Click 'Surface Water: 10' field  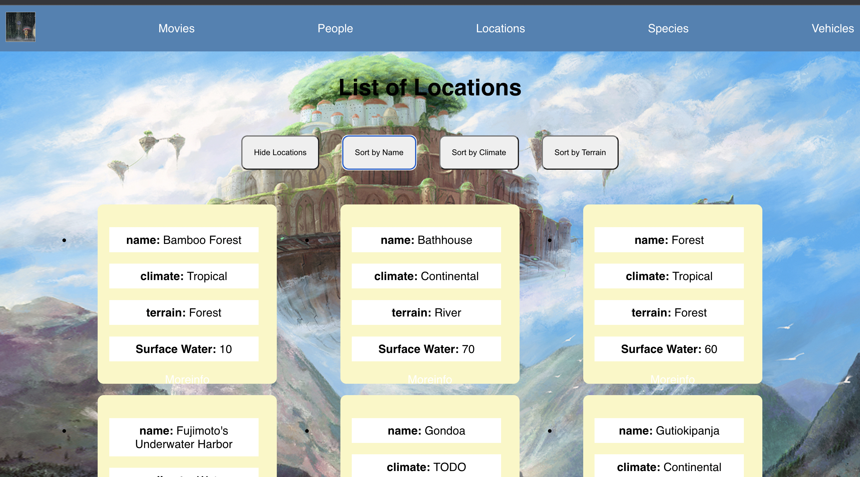tap(184, 349)
